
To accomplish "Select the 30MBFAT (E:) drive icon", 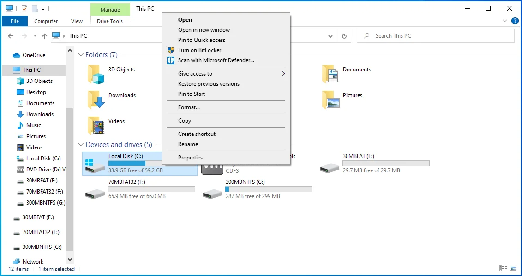I will coord(329,168).
